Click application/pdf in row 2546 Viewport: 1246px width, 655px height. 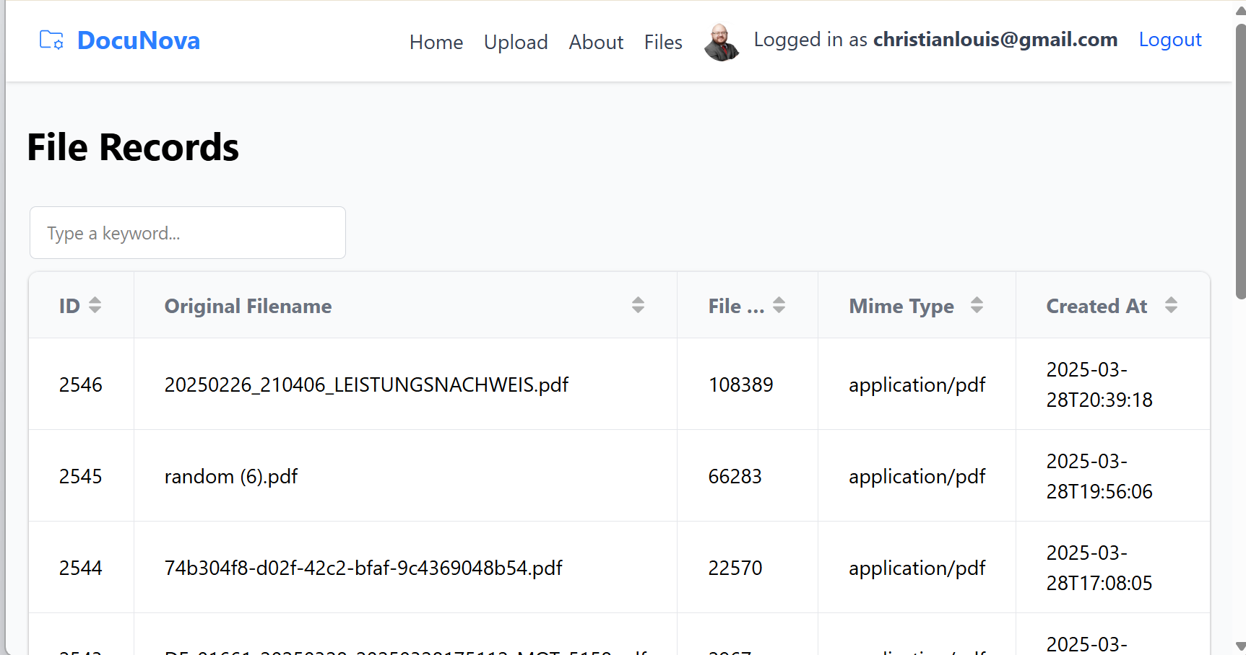coord(917,384)
